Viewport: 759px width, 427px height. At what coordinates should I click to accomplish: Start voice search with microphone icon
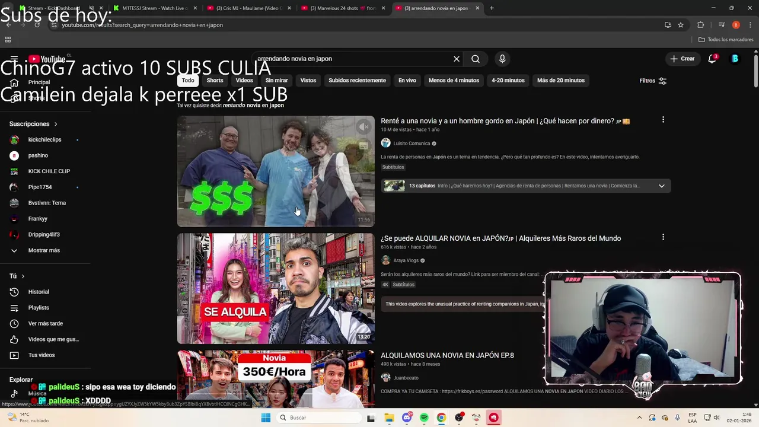(502, 59)
